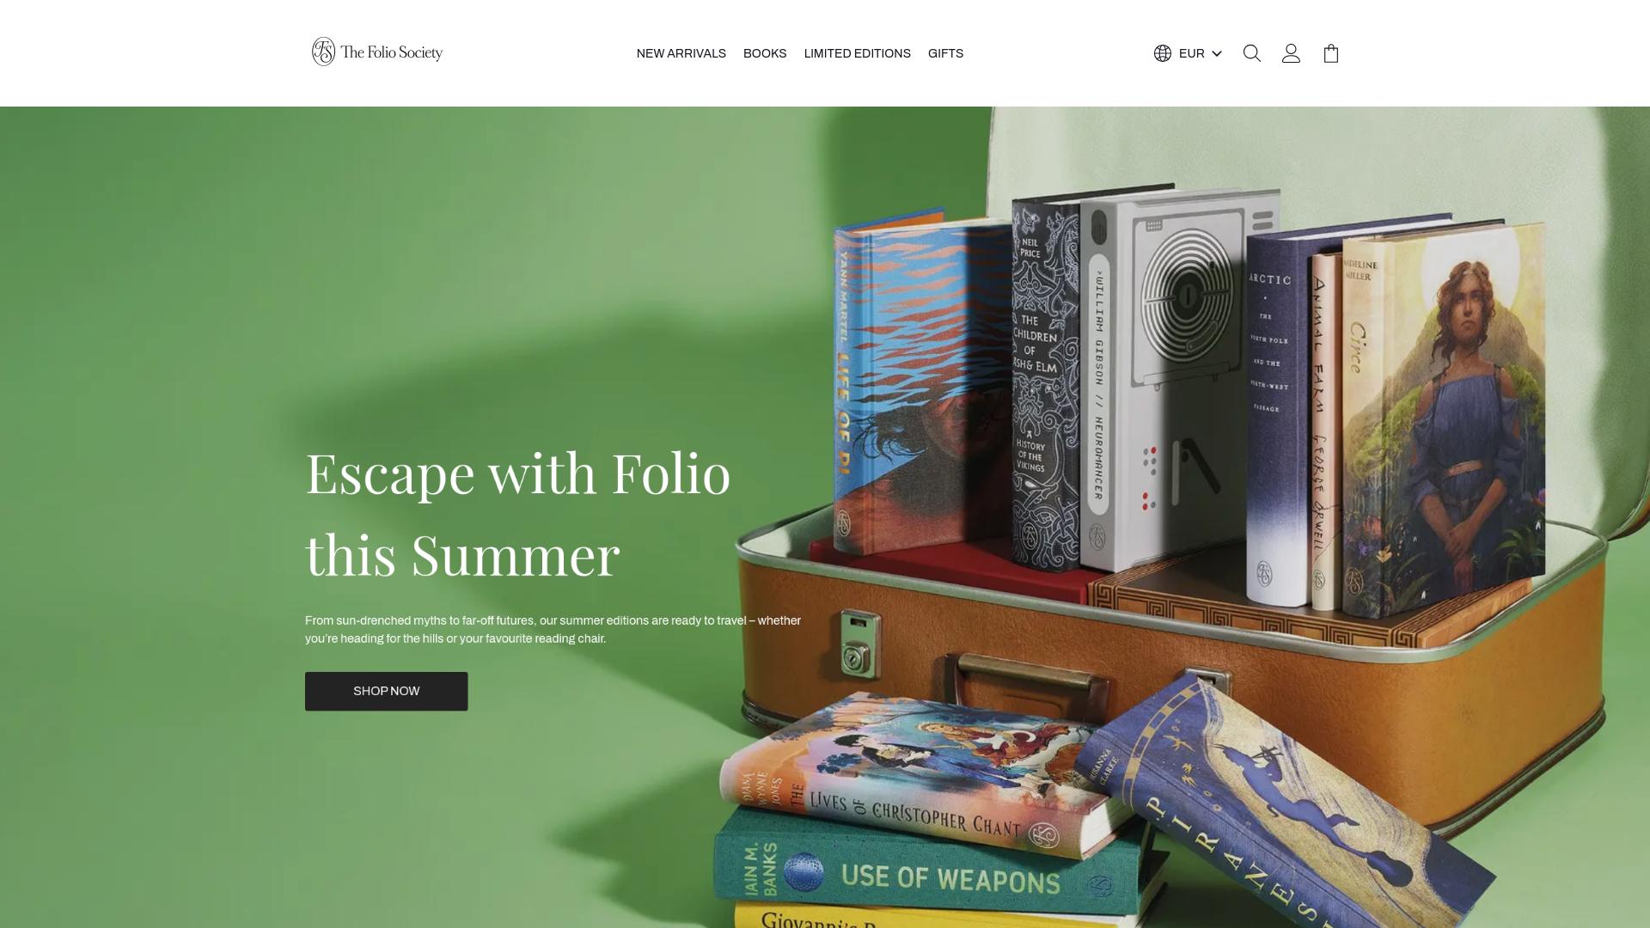The image size is (1650, 928).
Task: Expand the EUR currency dropdown arrow
Action: click(x=1217, y=53)
